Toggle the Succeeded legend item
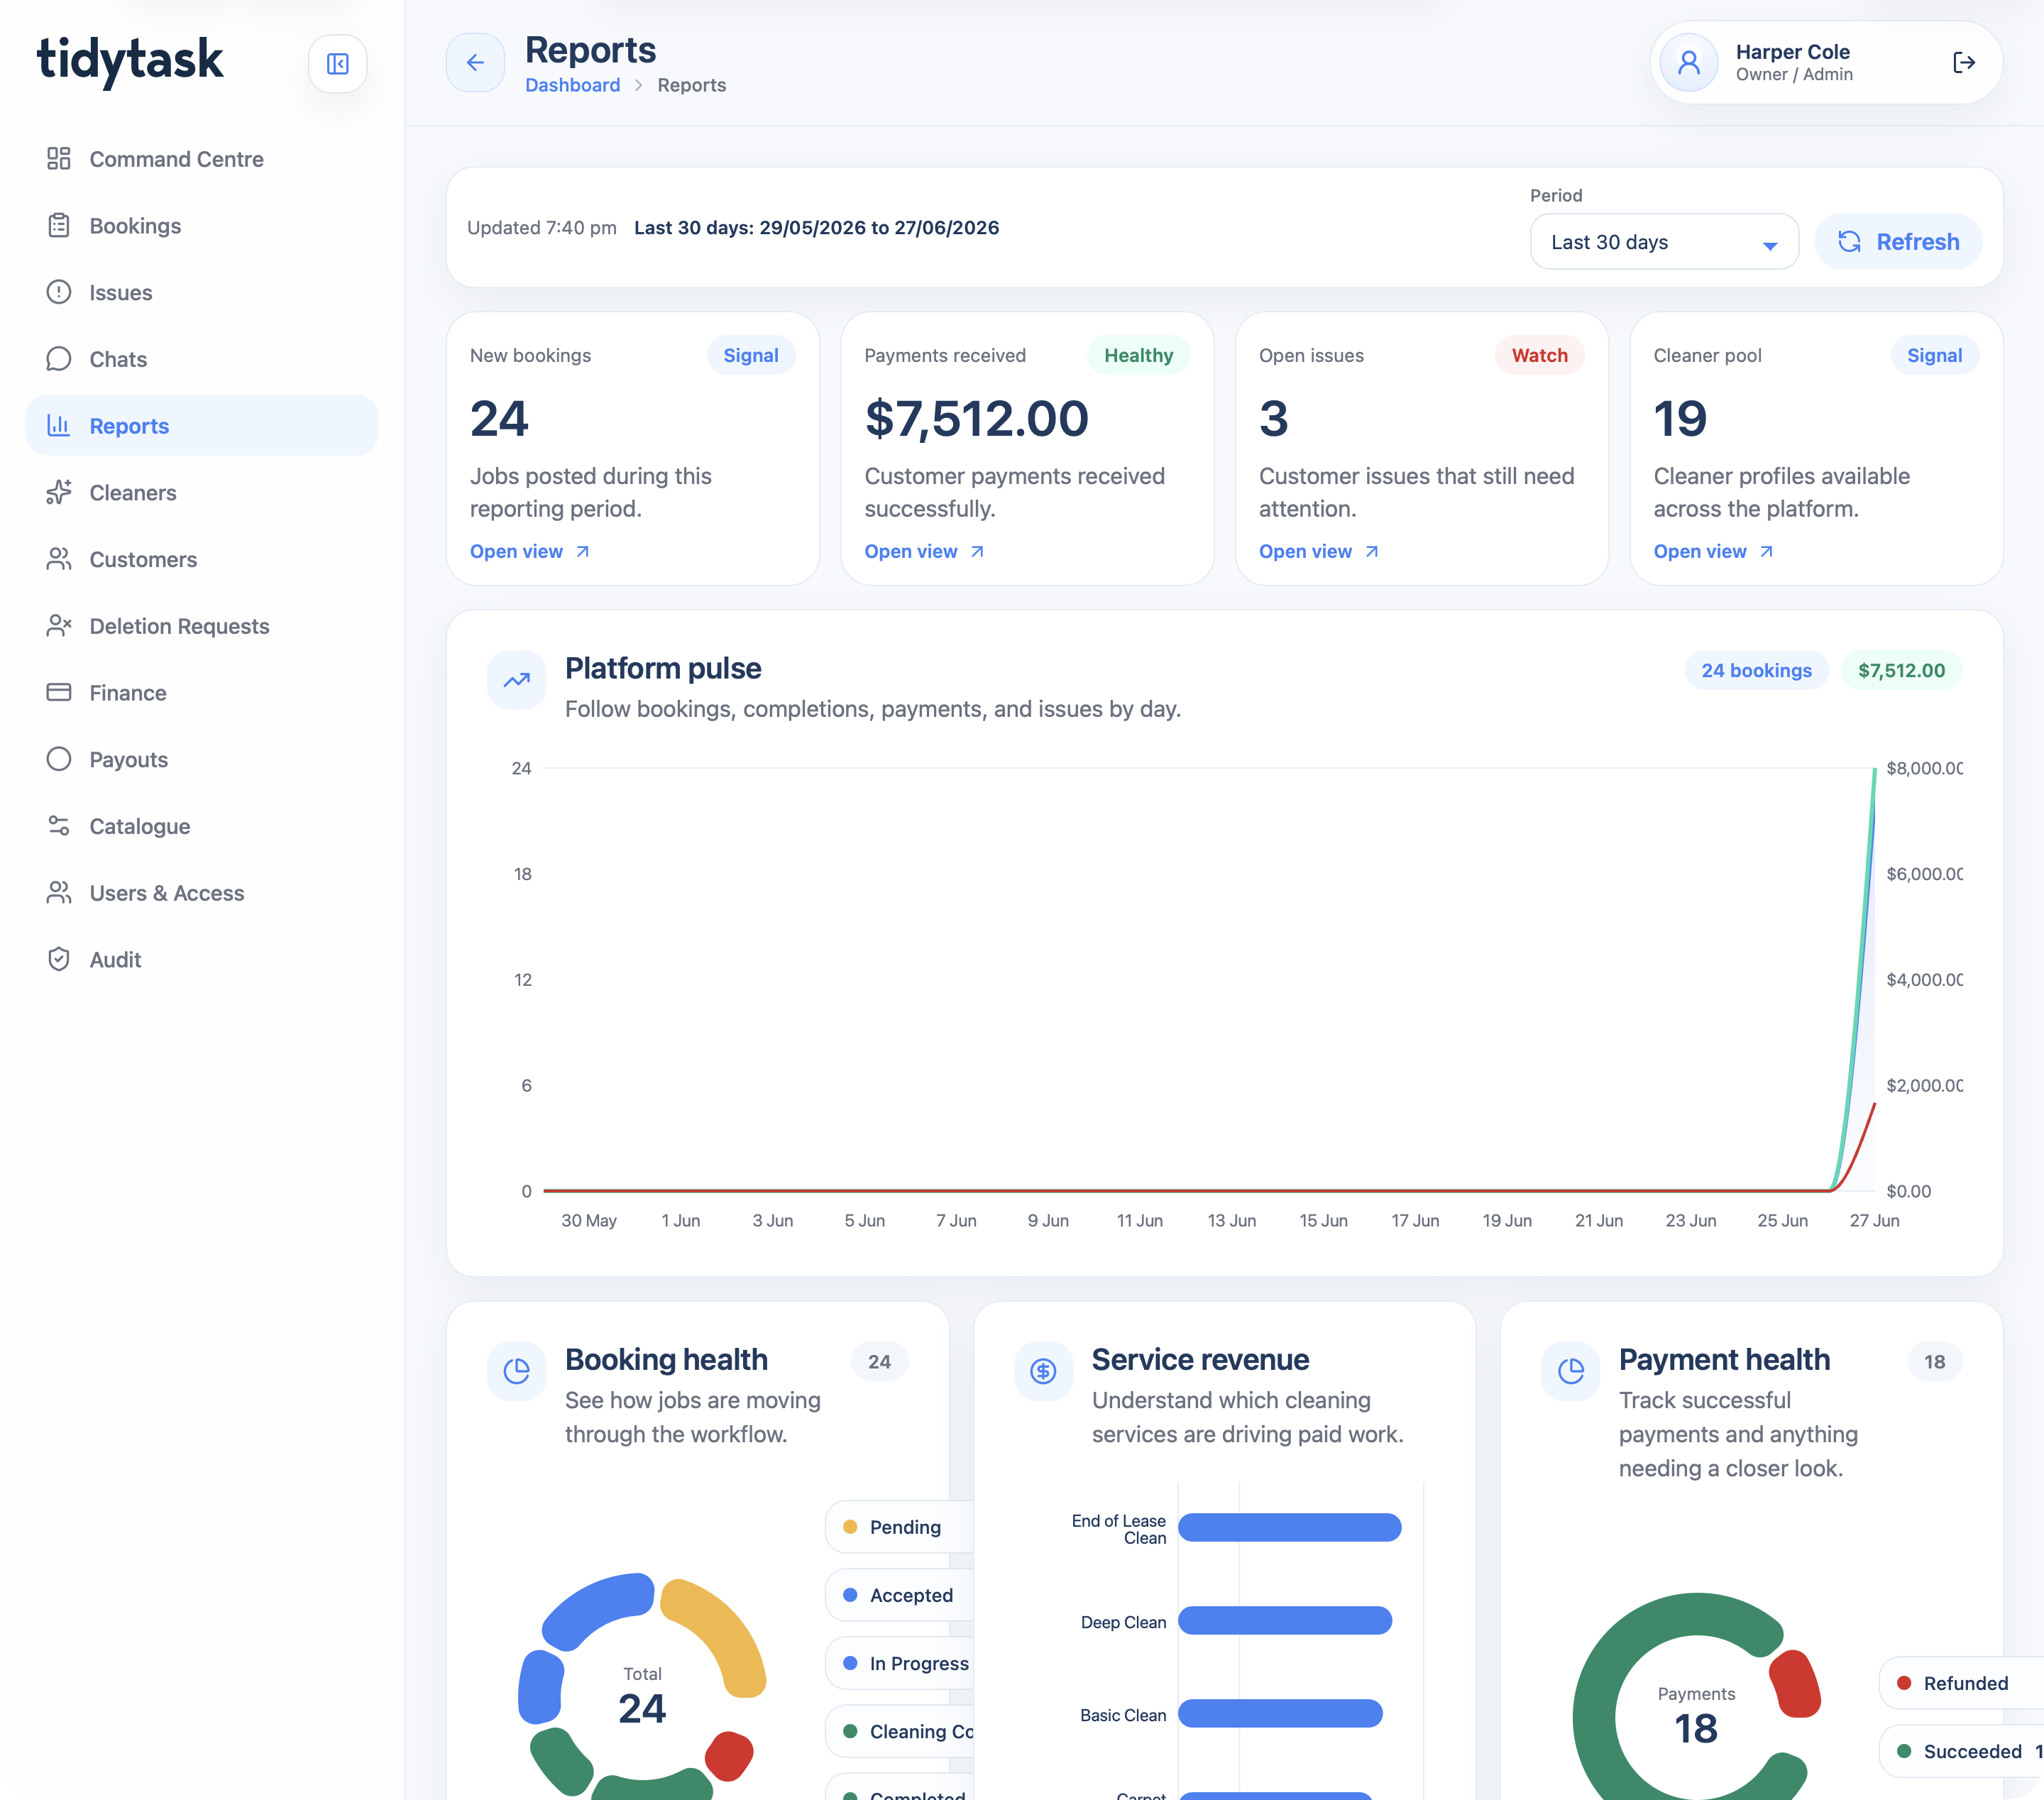 (x=1960, y=1751)
